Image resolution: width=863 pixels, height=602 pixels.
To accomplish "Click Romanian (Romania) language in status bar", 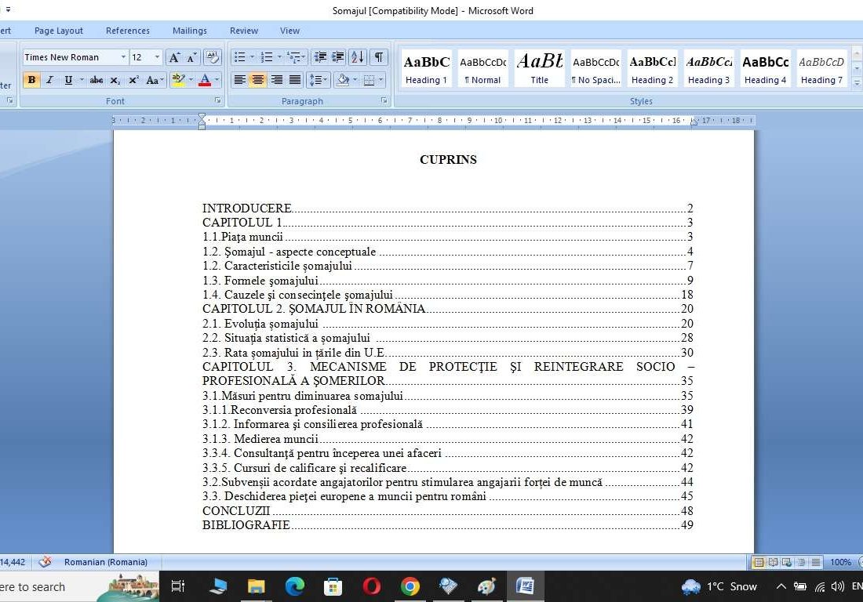I will [x=105, y=562].
